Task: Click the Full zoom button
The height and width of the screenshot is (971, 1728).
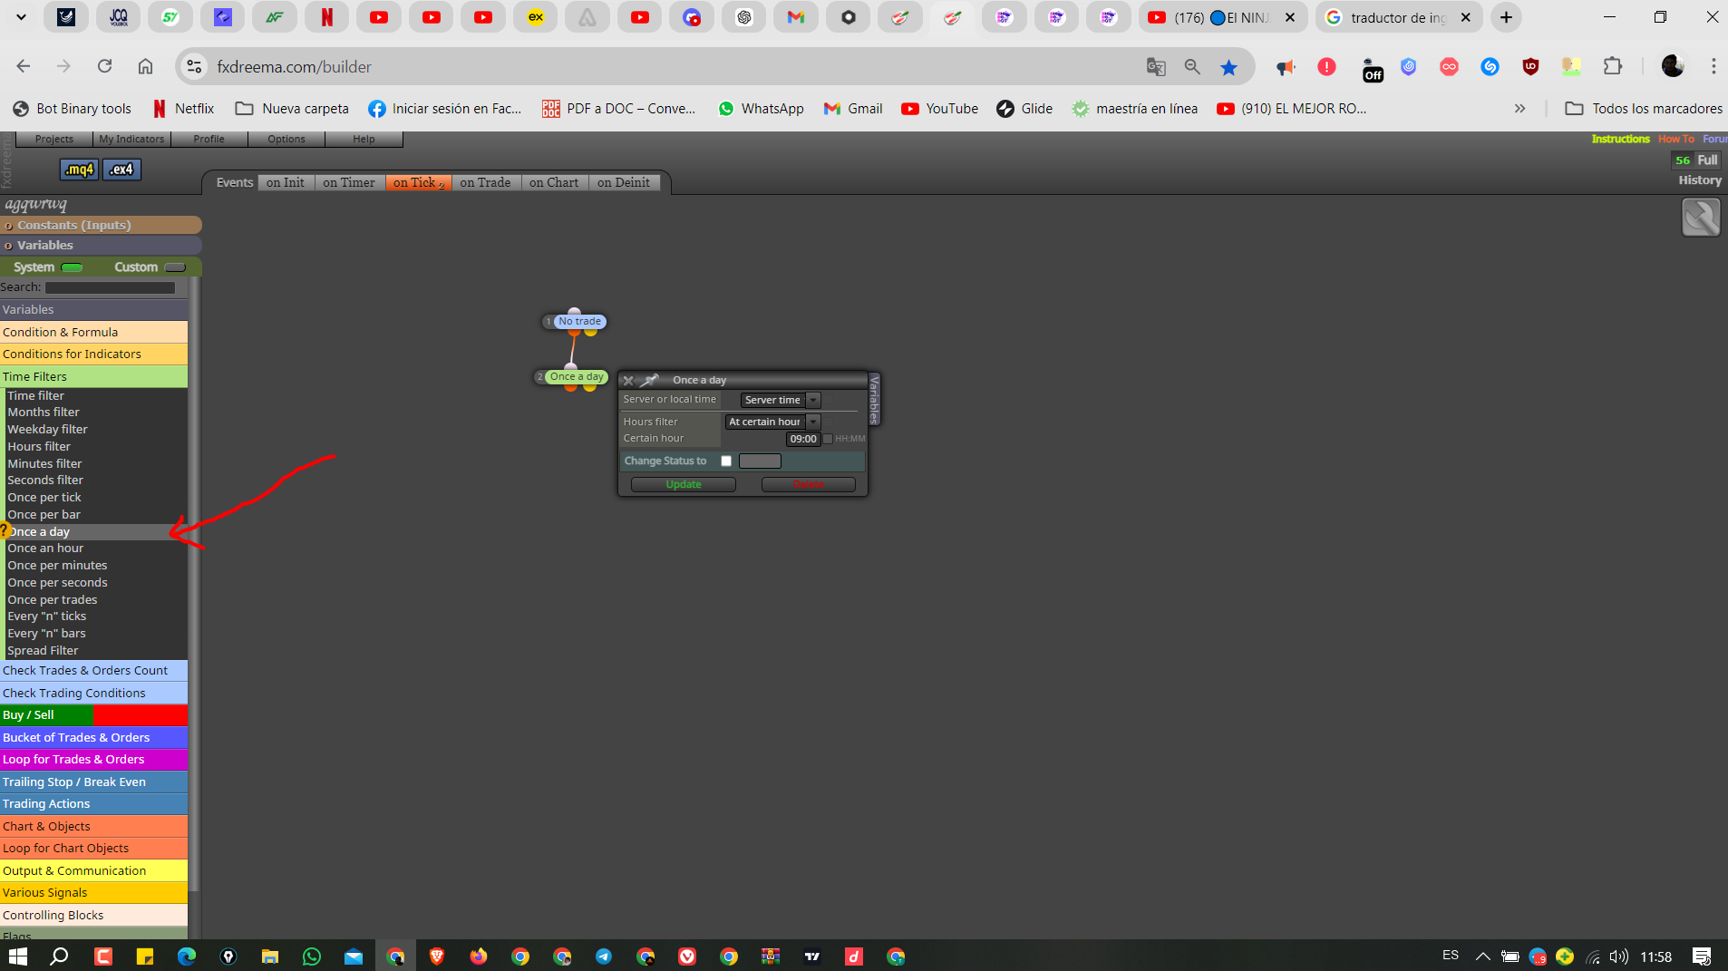Action: pos(1707,160)
